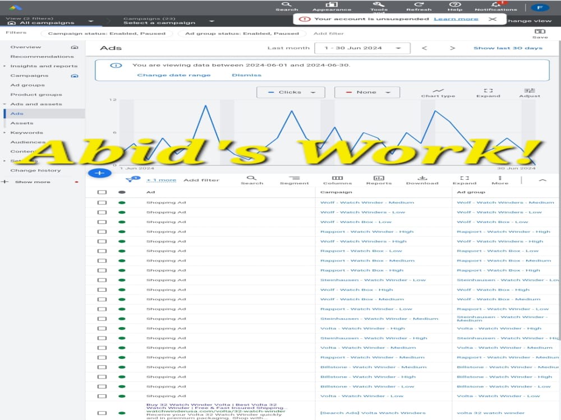Go to previous date period arrow
Image resolution: width=561 pixels, height=420 pixels.
click(x=424, y=48)
